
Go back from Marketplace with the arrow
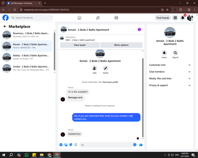[5, 26]
